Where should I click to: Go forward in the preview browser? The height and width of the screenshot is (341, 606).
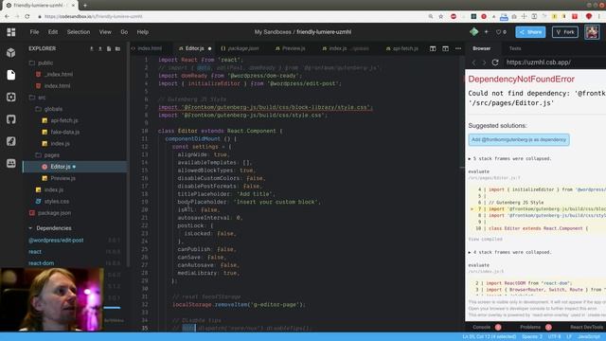[x=484, y=63]
